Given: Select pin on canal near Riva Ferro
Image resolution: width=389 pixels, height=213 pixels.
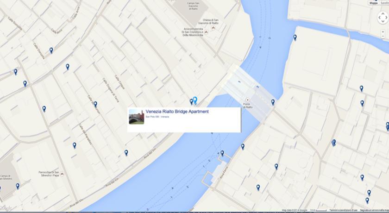Looking at the screenshot, I should pyautogui.click(x=222, y=153).
